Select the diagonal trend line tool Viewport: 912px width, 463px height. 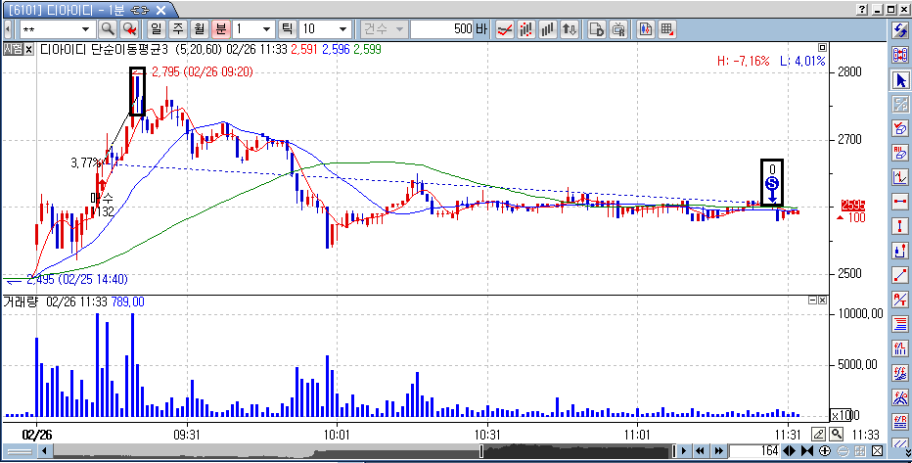900,275
